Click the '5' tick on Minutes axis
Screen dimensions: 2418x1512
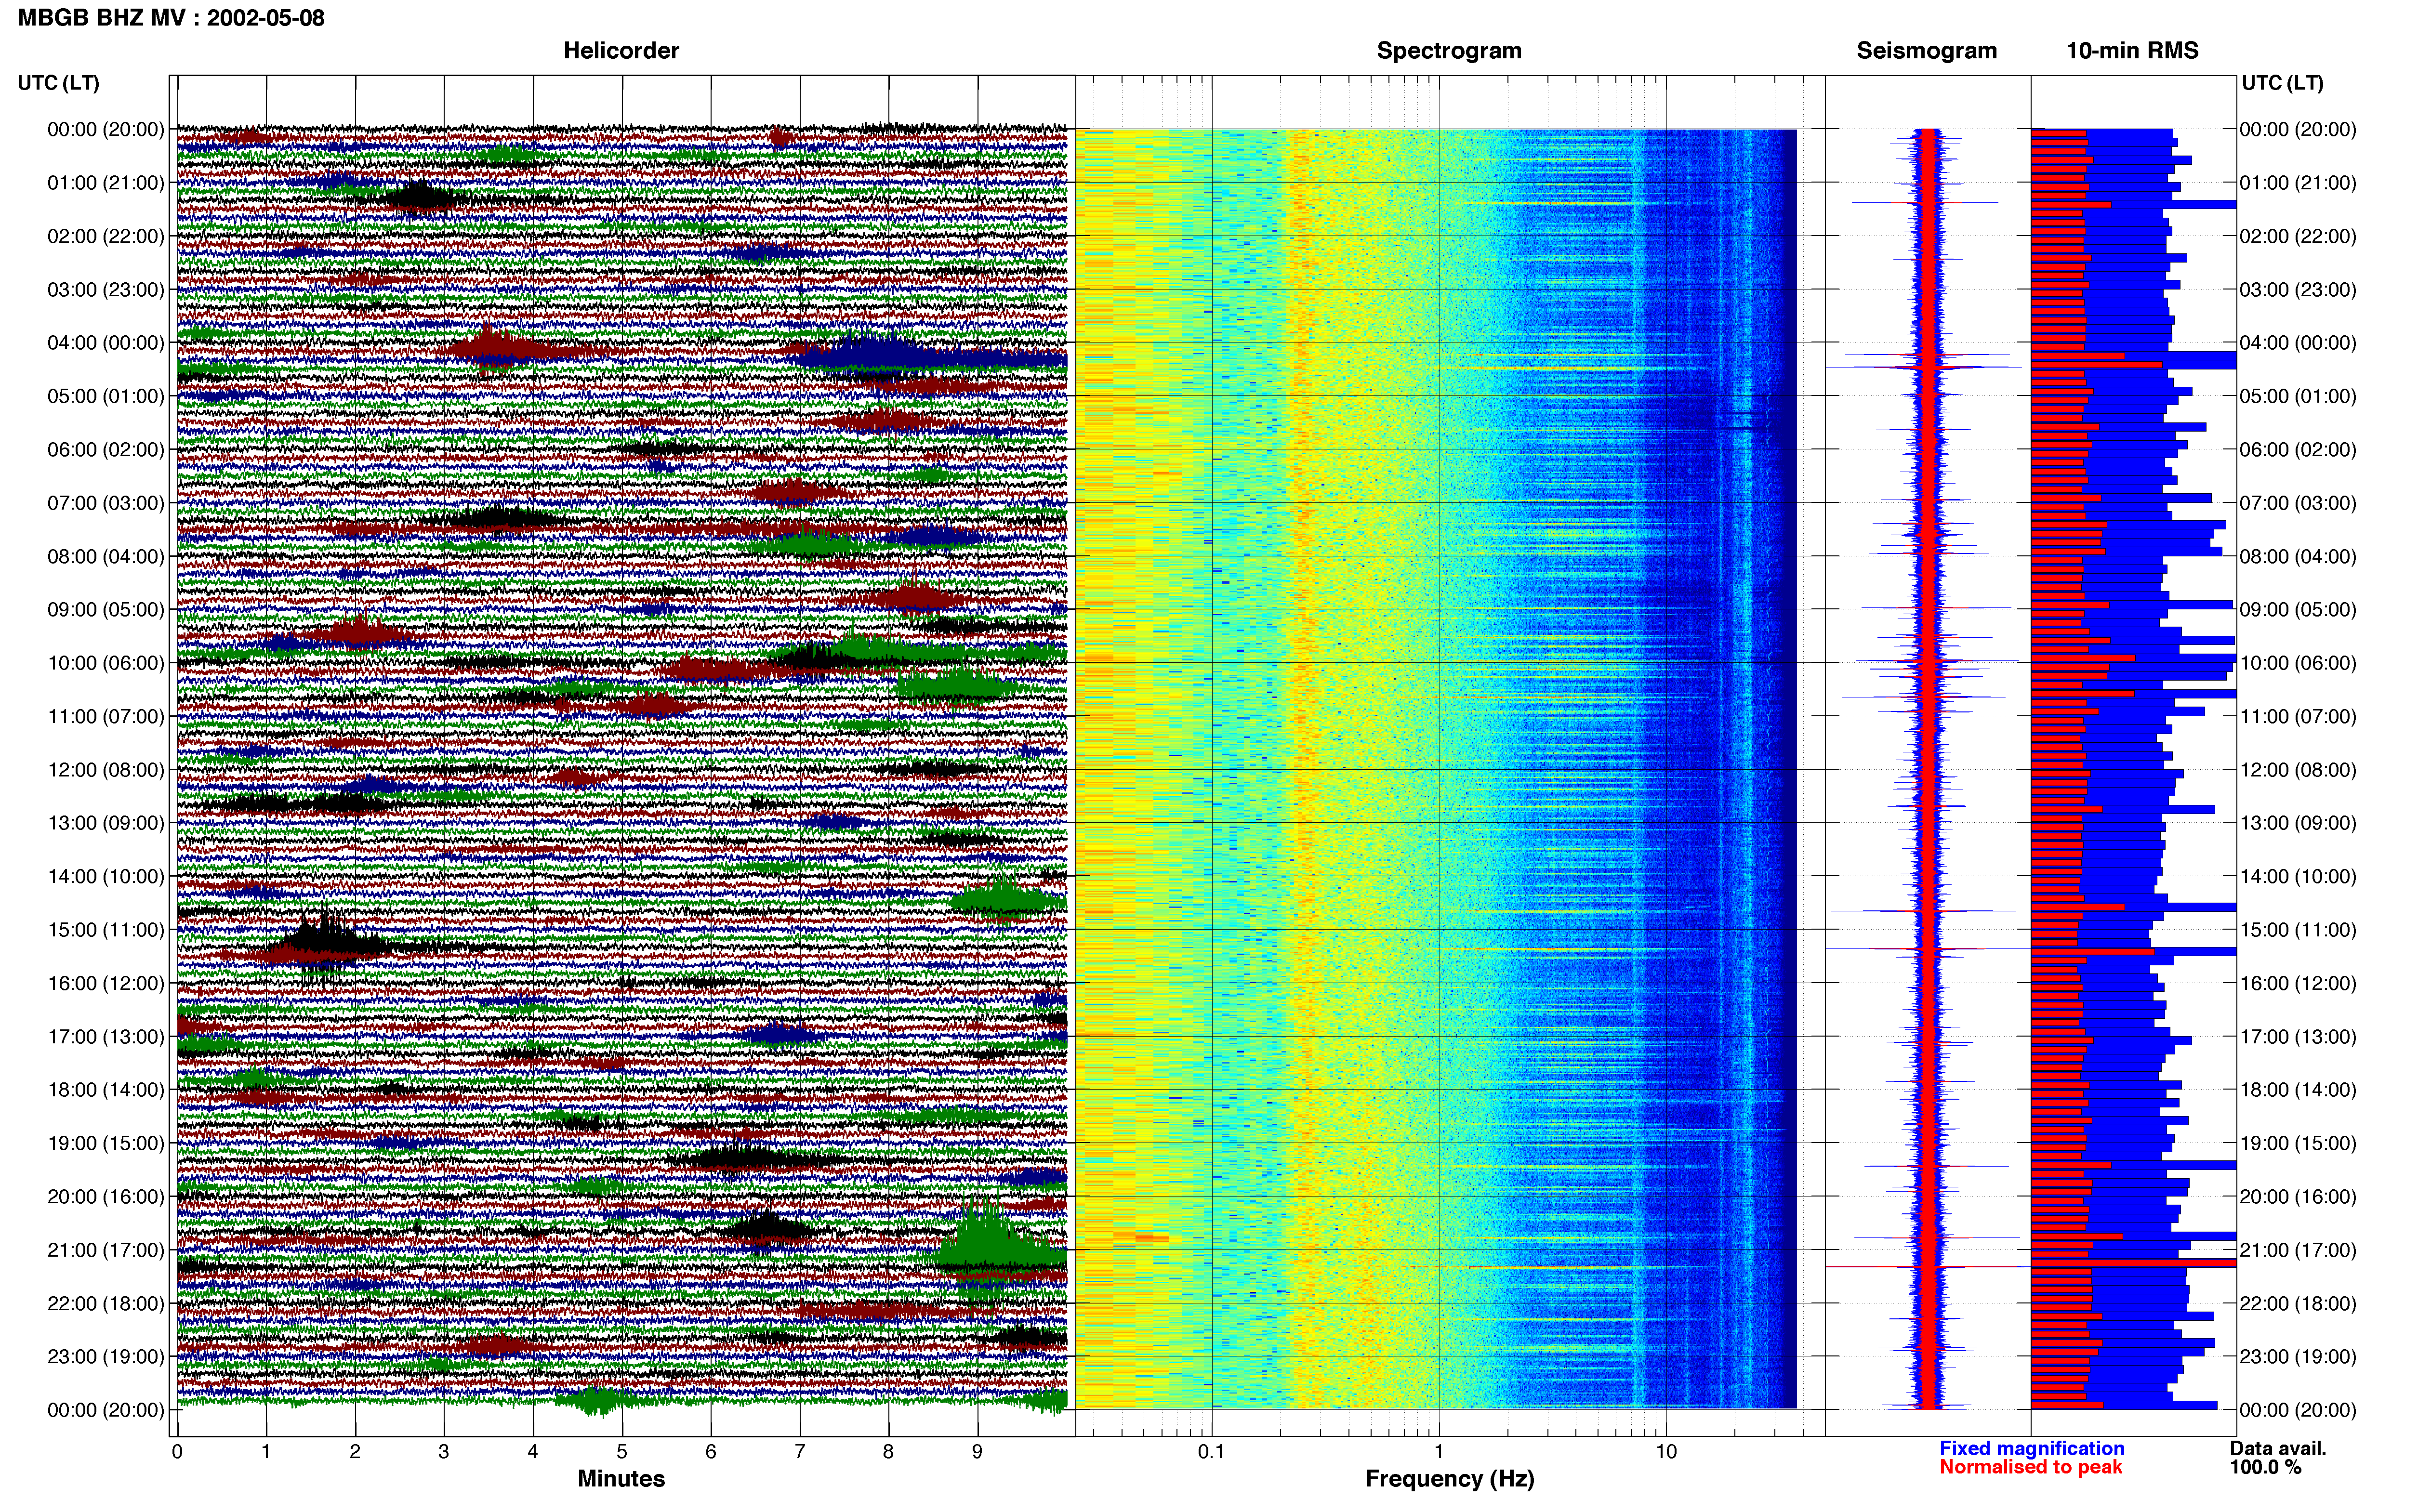(622, 1452)
